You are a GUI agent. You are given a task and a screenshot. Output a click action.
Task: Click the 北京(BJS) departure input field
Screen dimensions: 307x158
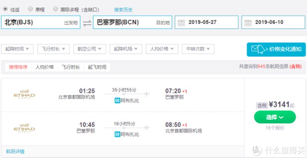41,22
